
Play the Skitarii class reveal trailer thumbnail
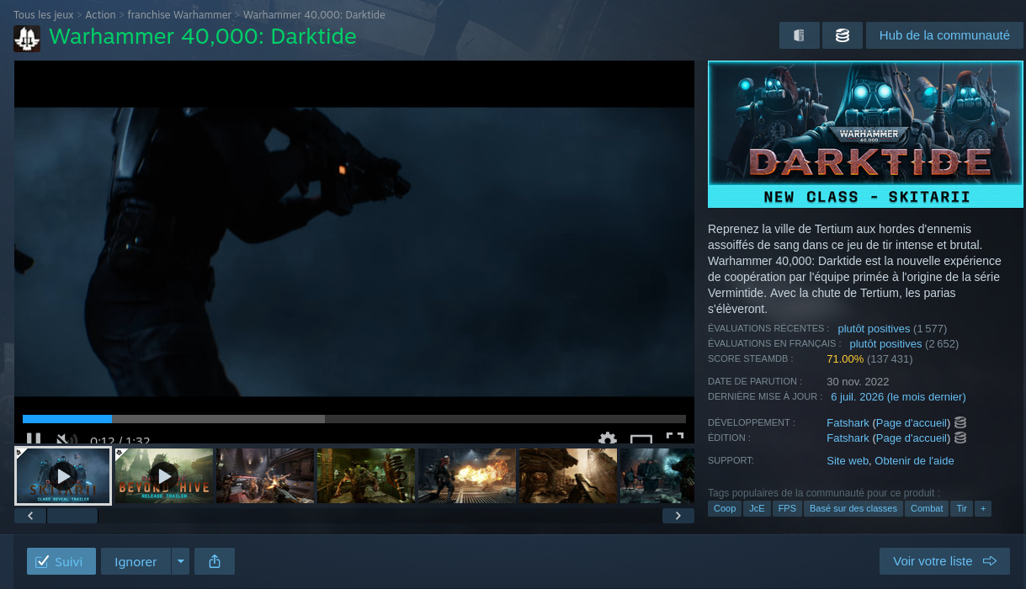click(63, 475)
